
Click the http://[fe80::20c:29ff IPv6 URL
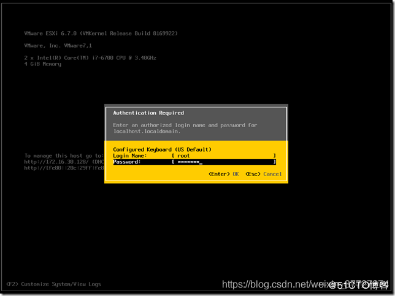click(x=64, y=168)
